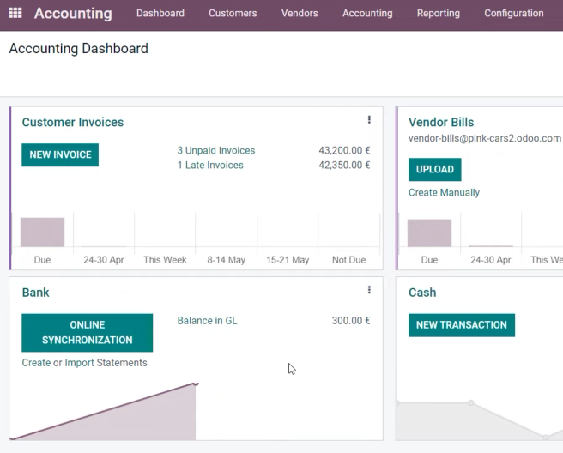The width and height of the screenshot is (563, 453).
Task: Click the UPLOAD button in Vendor Bills
Action: [x=435, y=169]
